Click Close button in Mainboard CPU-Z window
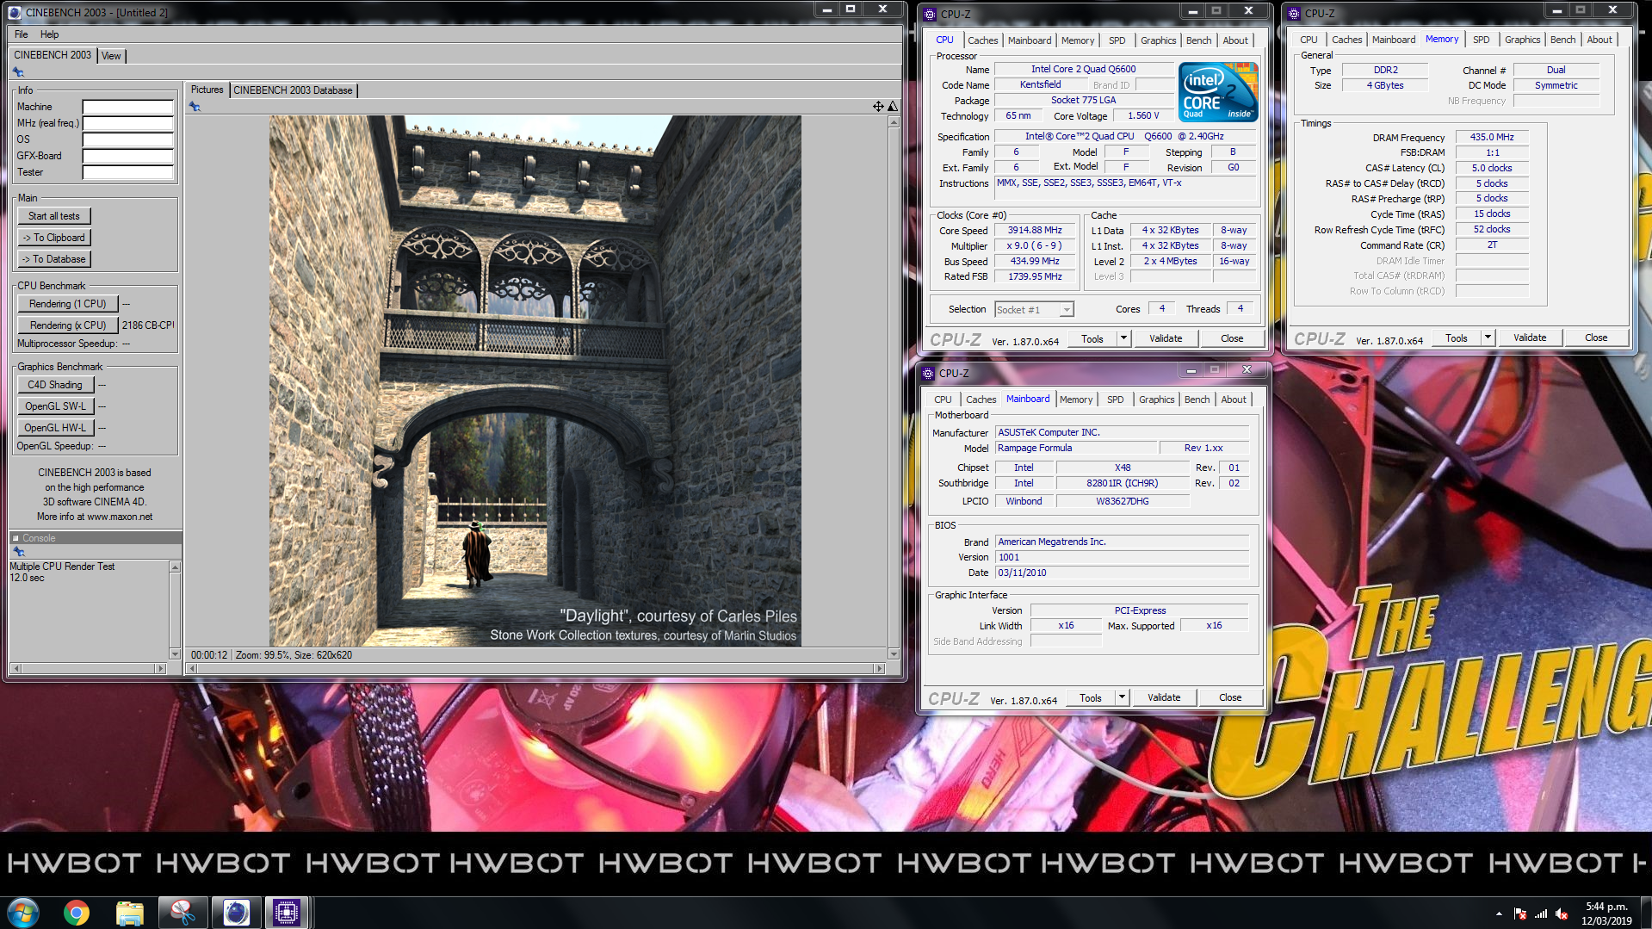1652x929 pixels. point(1230,697)
